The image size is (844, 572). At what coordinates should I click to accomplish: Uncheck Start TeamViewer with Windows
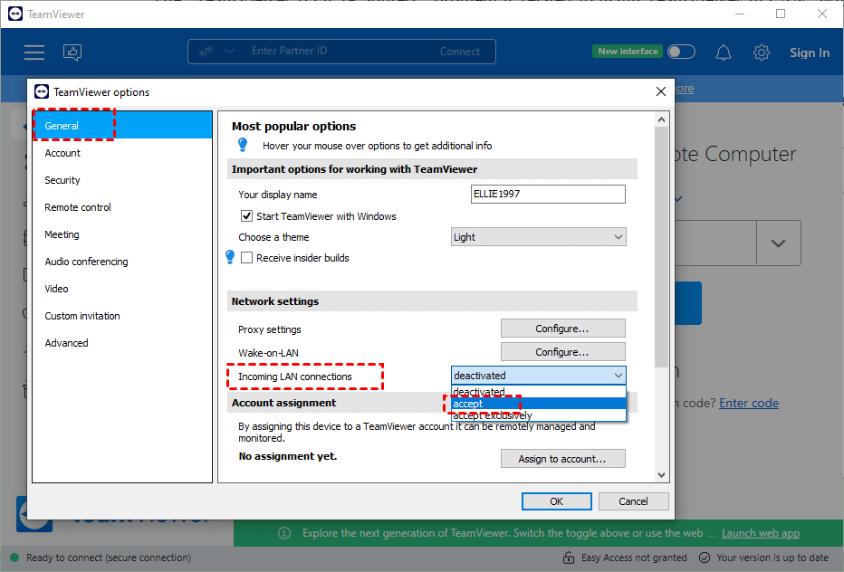coord(246,216)
